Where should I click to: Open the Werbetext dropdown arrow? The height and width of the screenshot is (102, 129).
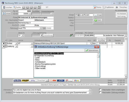tap(90, 90)
